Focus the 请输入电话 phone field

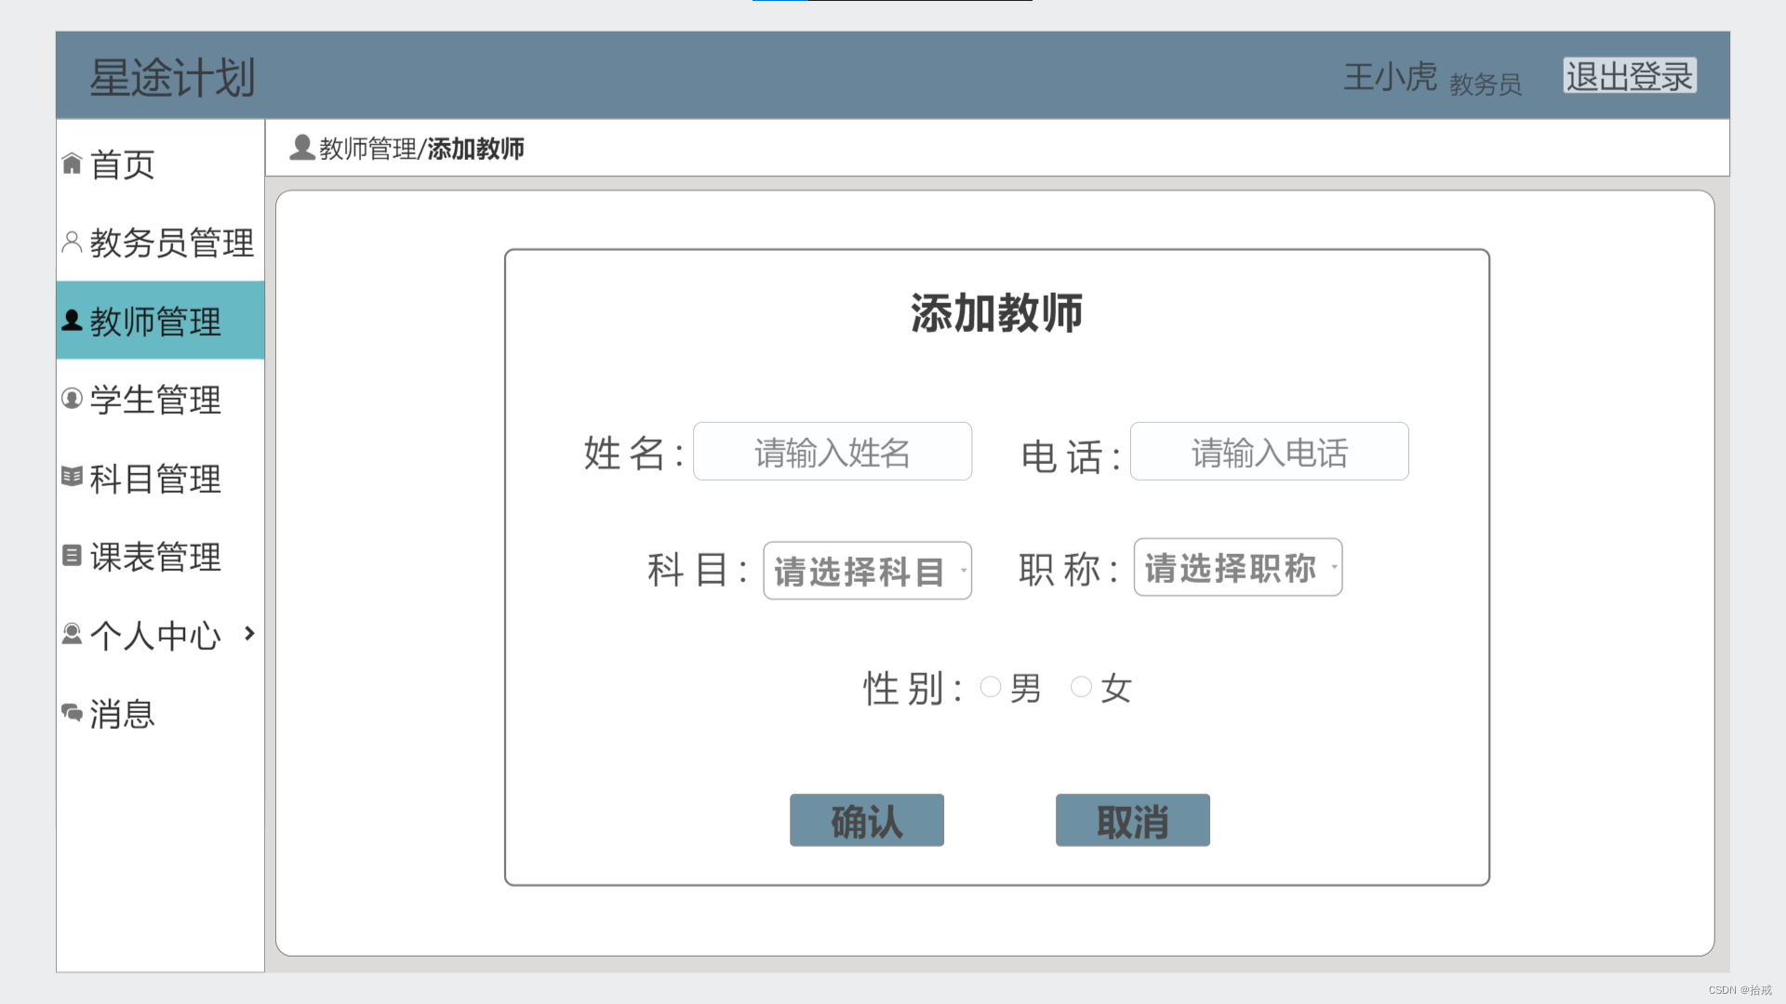[1269, 452]
